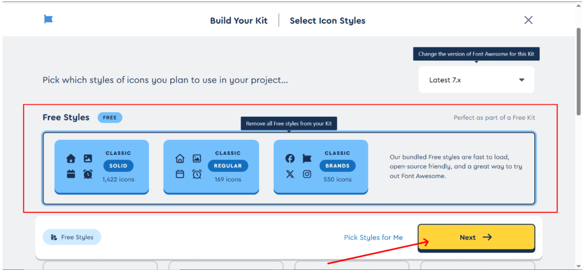586x270 pixels.
Task: Select the Select Icon Styles step
Action: 328,20
